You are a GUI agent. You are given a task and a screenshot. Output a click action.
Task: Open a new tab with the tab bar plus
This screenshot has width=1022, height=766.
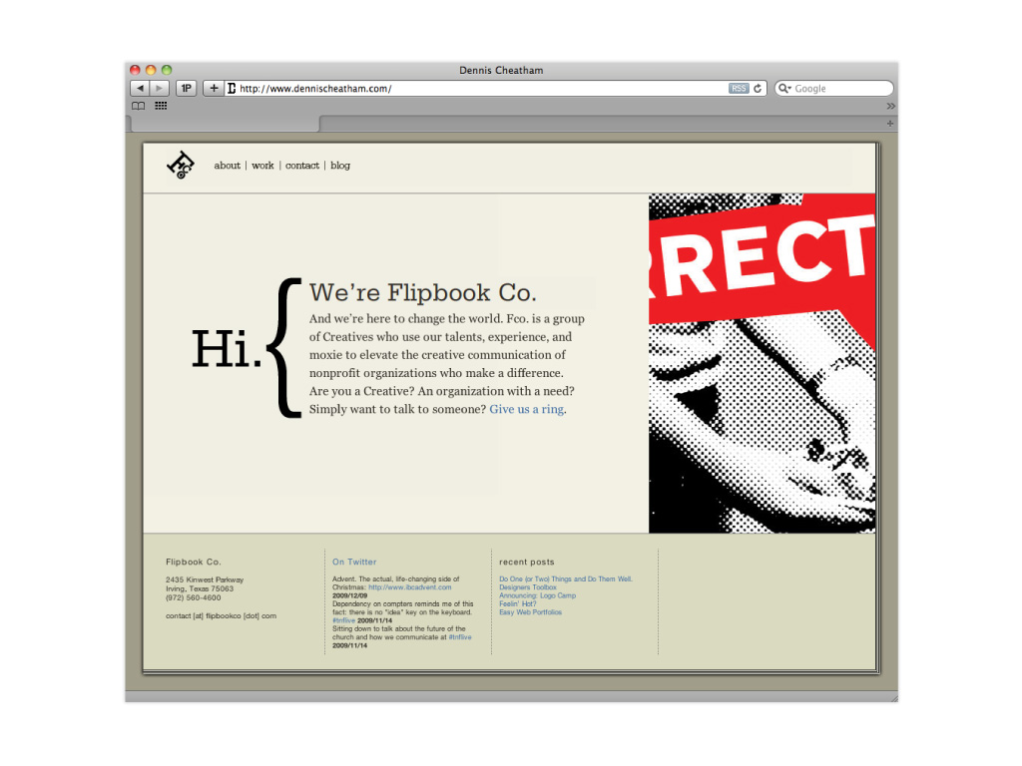[889, 123]
